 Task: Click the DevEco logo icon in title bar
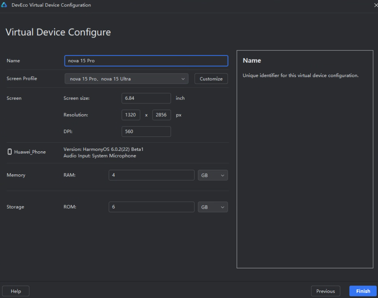pyautogui.click(x=4, y=5)
